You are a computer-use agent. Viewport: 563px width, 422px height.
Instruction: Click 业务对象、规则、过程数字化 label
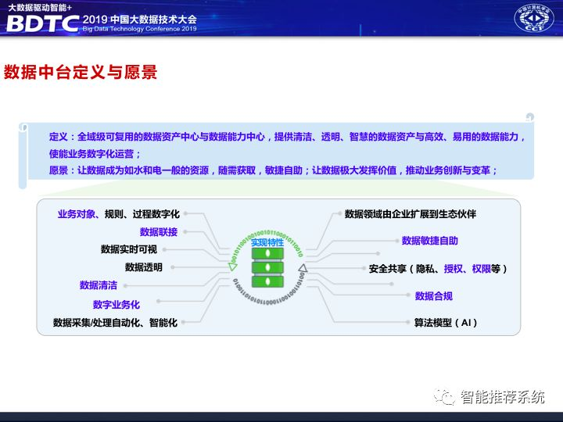pyautogui.click(x=119, y=214)
